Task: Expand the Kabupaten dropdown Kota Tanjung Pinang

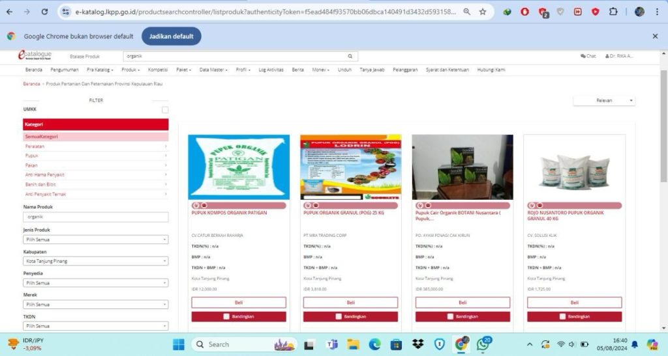Action: pos(96,261)
